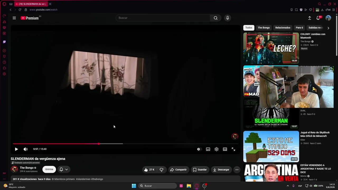Open GX Control speedometer icon in sidebar
Screen dimensions: 338x190
click(4, 16)
